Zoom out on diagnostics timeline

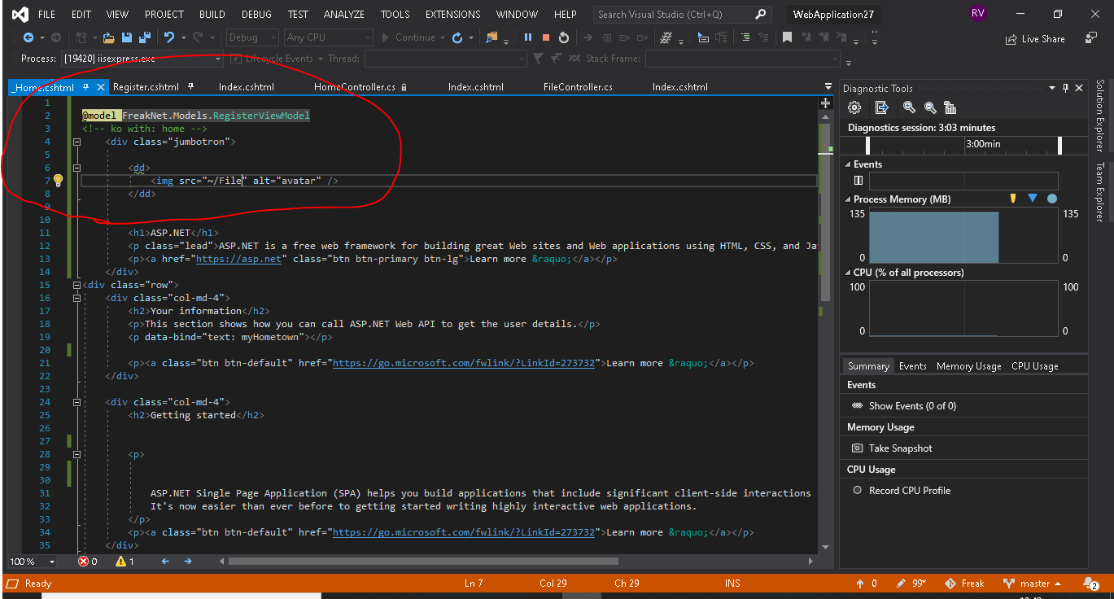click(x=930, y=107)
